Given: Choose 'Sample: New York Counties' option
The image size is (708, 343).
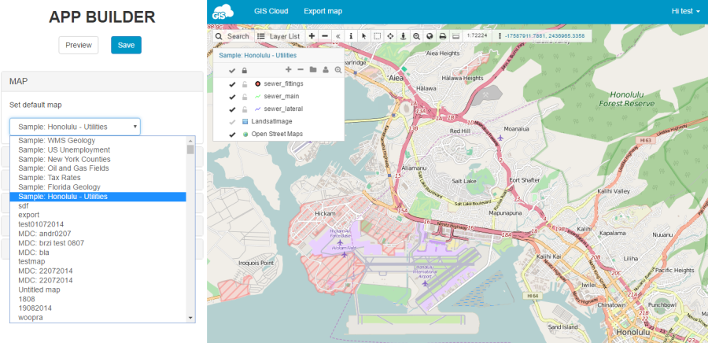Looking at the screenshot, I should point(98,160).
